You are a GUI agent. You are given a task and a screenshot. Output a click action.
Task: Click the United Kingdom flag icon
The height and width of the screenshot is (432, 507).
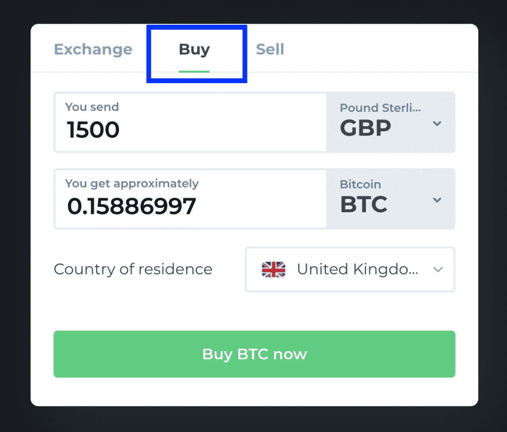(273, 269)
